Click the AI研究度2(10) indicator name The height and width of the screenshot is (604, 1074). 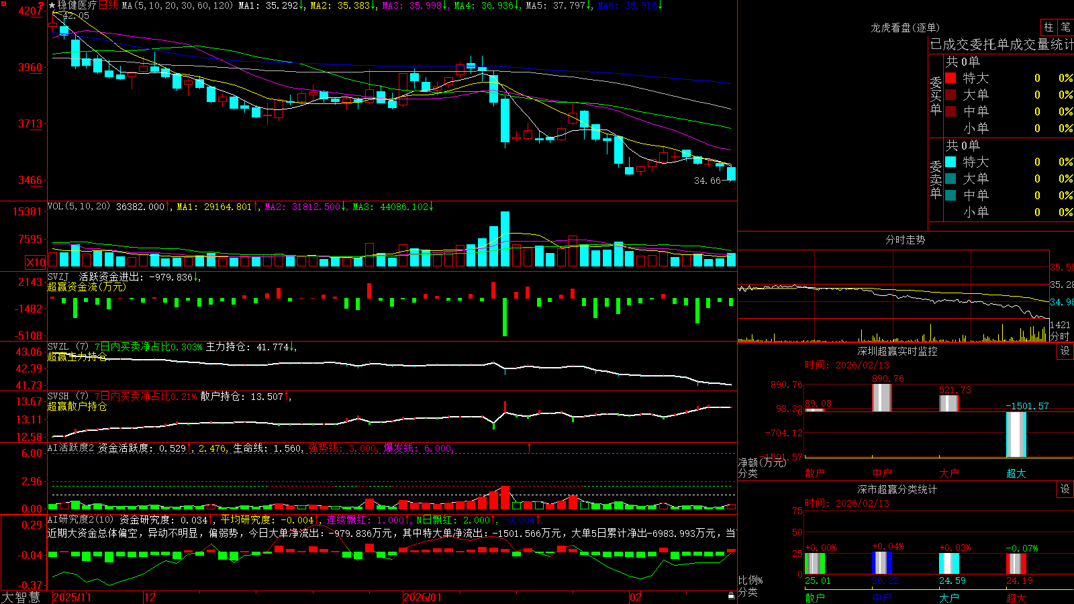click(81, 520)
